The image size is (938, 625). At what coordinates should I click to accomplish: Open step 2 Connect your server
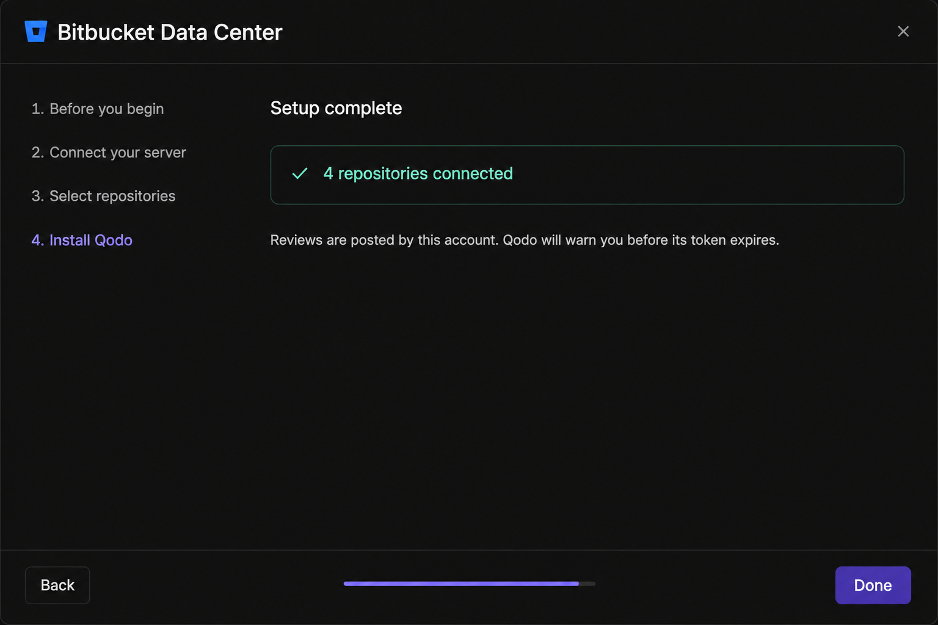(109, 153)
